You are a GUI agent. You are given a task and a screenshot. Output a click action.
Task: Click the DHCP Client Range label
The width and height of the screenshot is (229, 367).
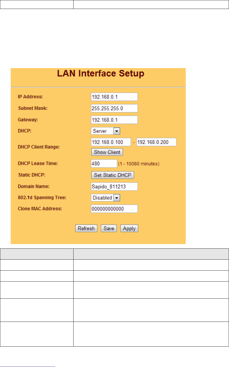[x=39, y=147]
